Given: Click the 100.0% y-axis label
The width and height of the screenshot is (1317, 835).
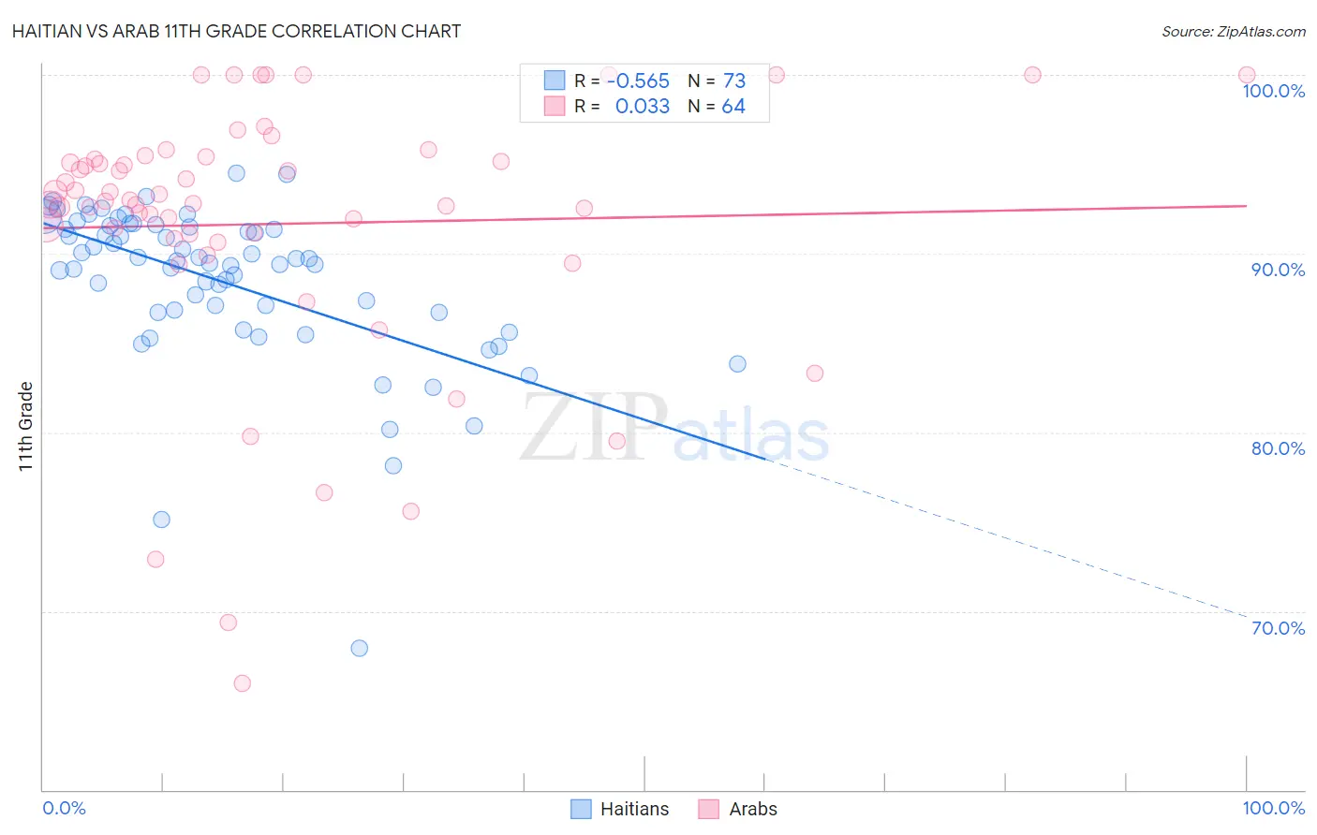Looking at the screenshot, I should [1273, 91].
